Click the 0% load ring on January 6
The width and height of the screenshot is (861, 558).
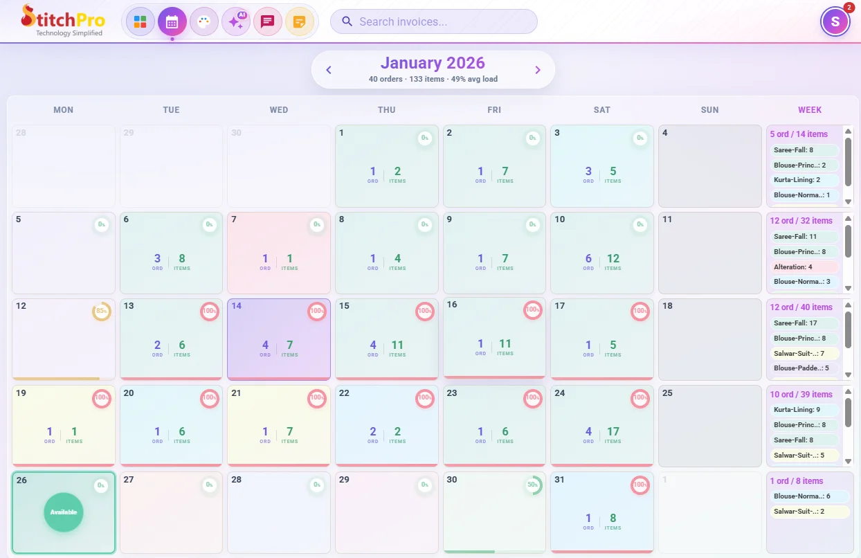[x=210, y=224]
